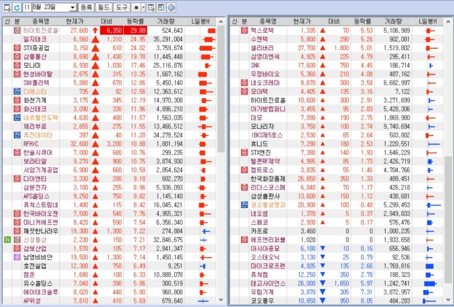Click the 11 number field in toolbar
This screenshot has height=307, width=454.
pyautogui.click(x=27, y=7)
